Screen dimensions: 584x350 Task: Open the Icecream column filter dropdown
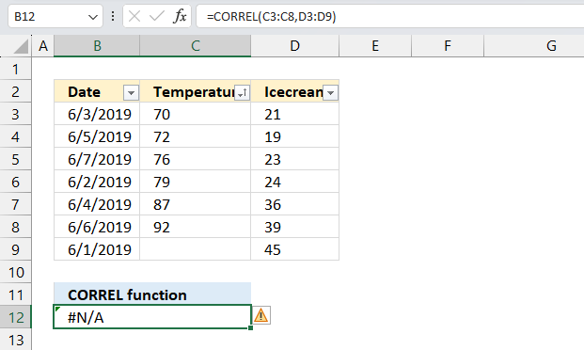click(331, 92)
